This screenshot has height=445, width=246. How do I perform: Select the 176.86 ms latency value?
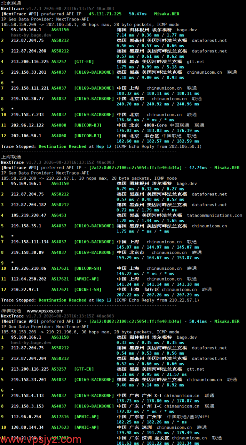[128, 120]
